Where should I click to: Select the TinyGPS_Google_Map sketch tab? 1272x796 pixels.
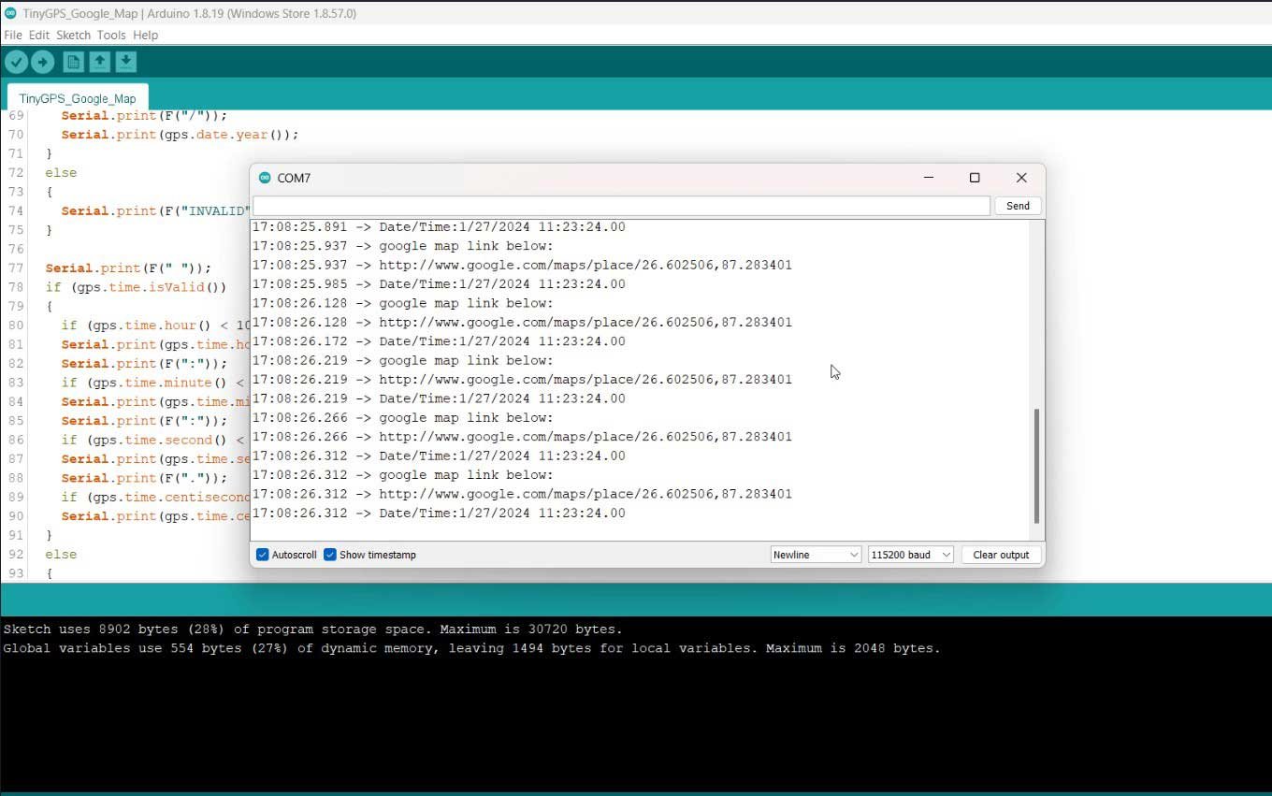click(x=78, y=98)
